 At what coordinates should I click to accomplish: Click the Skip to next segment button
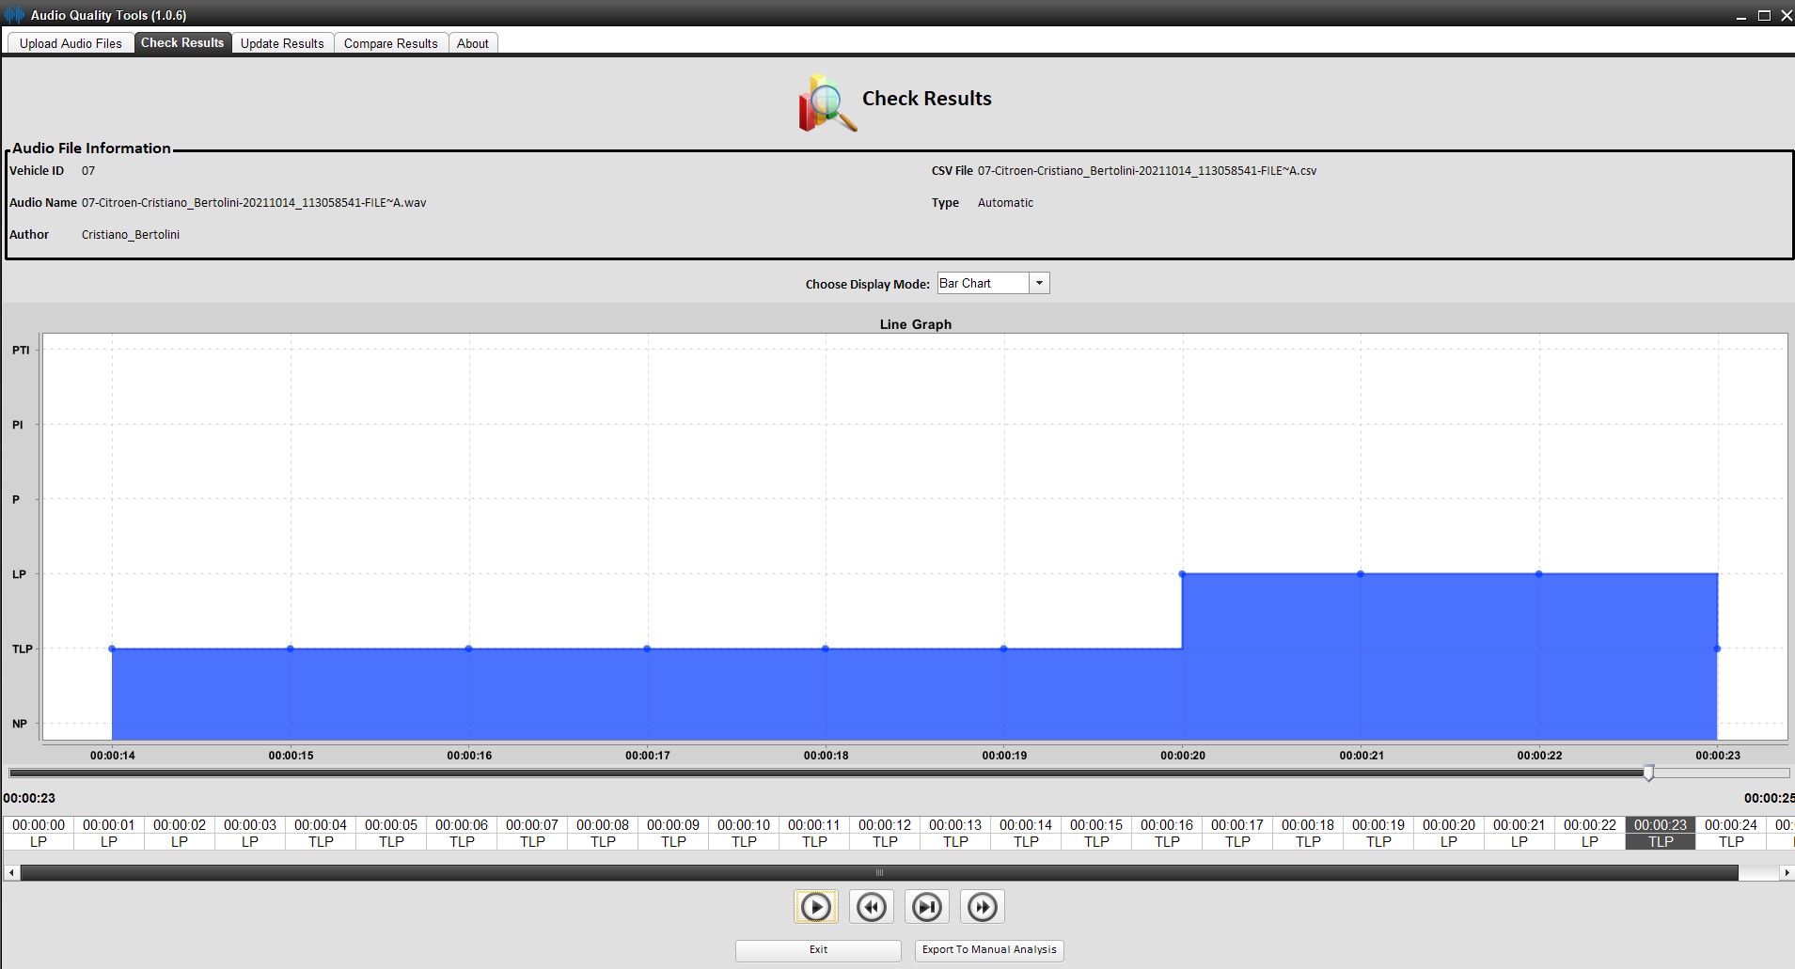pos(926,907)
